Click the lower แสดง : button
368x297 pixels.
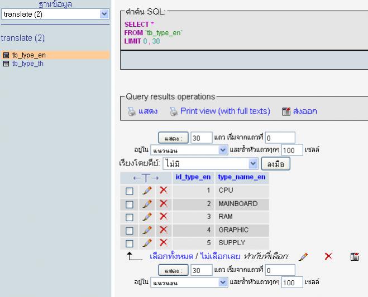tap(173, 270)
